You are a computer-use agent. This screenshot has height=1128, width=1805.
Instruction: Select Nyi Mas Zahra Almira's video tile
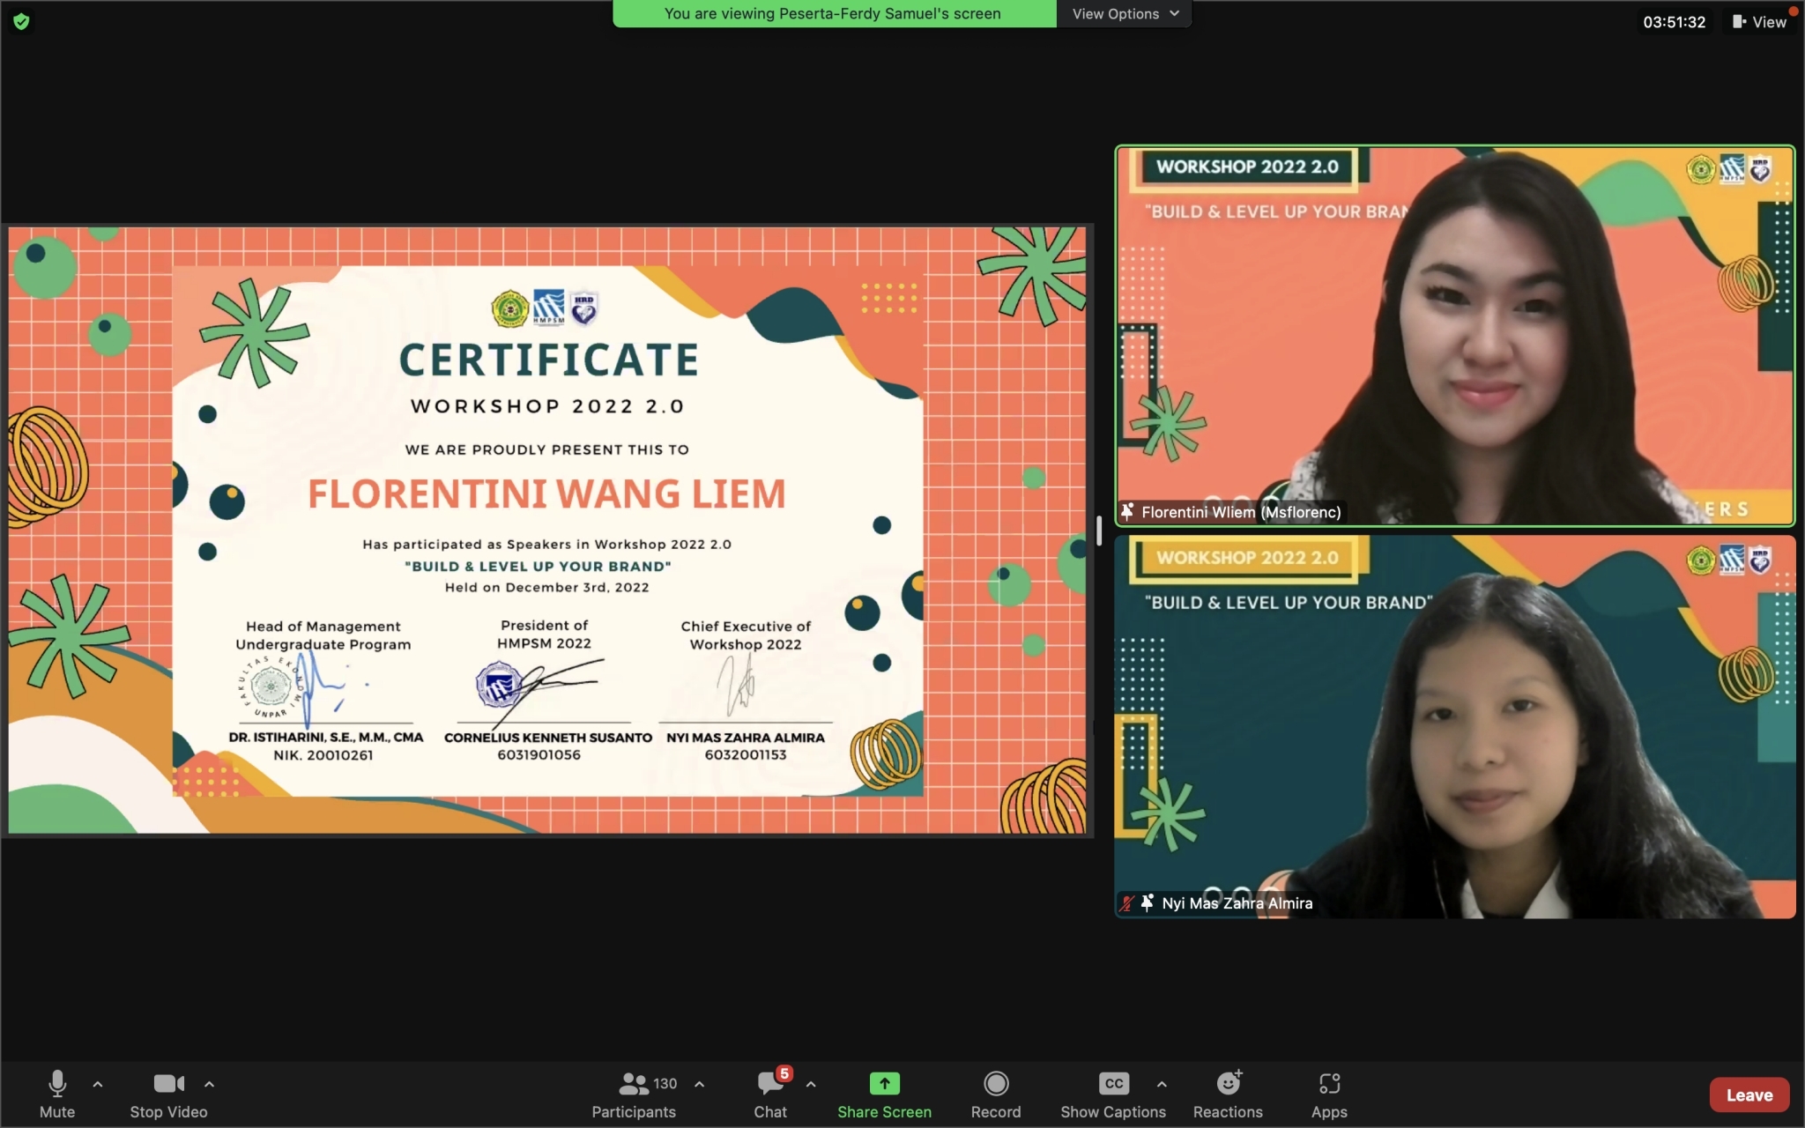point(1454,727)
